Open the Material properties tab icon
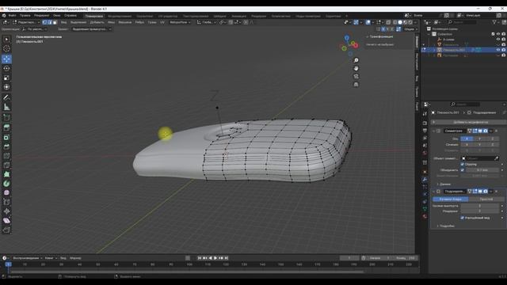This screenshot has height=285, width=507. (x=425, y=216)
